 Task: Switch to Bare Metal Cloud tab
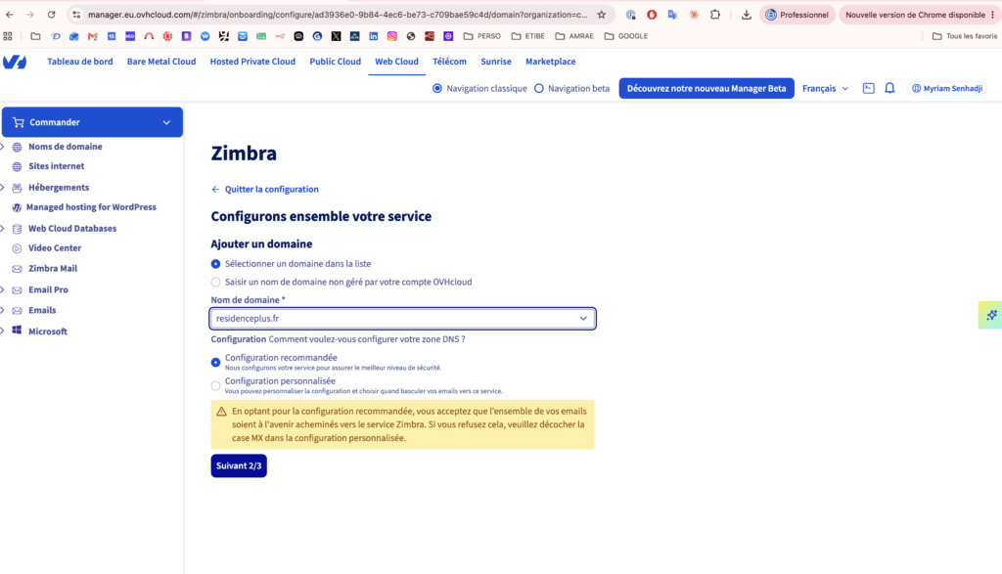161,62
